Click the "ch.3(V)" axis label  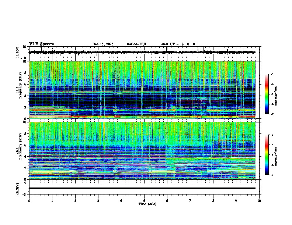tap(18, 189)
